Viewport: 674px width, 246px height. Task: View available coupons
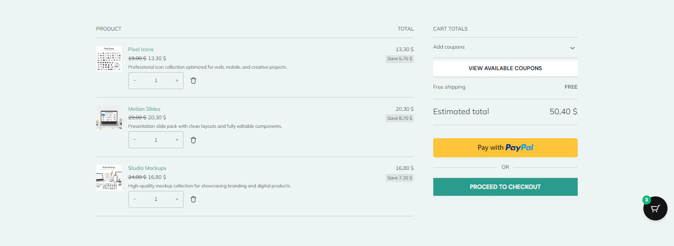[x=505, y=68]
